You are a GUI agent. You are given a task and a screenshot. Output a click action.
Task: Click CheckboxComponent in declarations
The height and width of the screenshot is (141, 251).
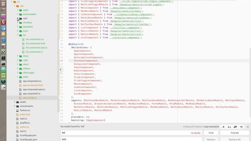tap(85, 61)
